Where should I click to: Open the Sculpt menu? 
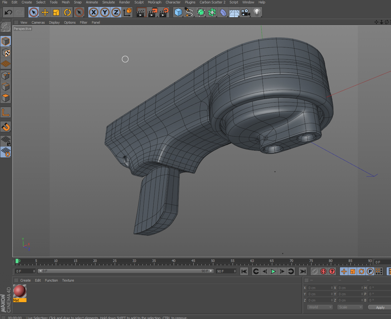coord(139,2)
